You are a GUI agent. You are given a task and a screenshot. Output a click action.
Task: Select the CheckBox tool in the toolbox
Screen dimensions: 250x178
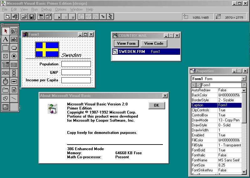(x=6, y=56)
